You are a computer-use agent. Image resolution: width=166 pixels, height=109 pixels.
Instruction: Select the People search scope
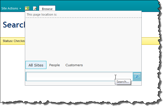pyautogui.click(x=54, y=65)
